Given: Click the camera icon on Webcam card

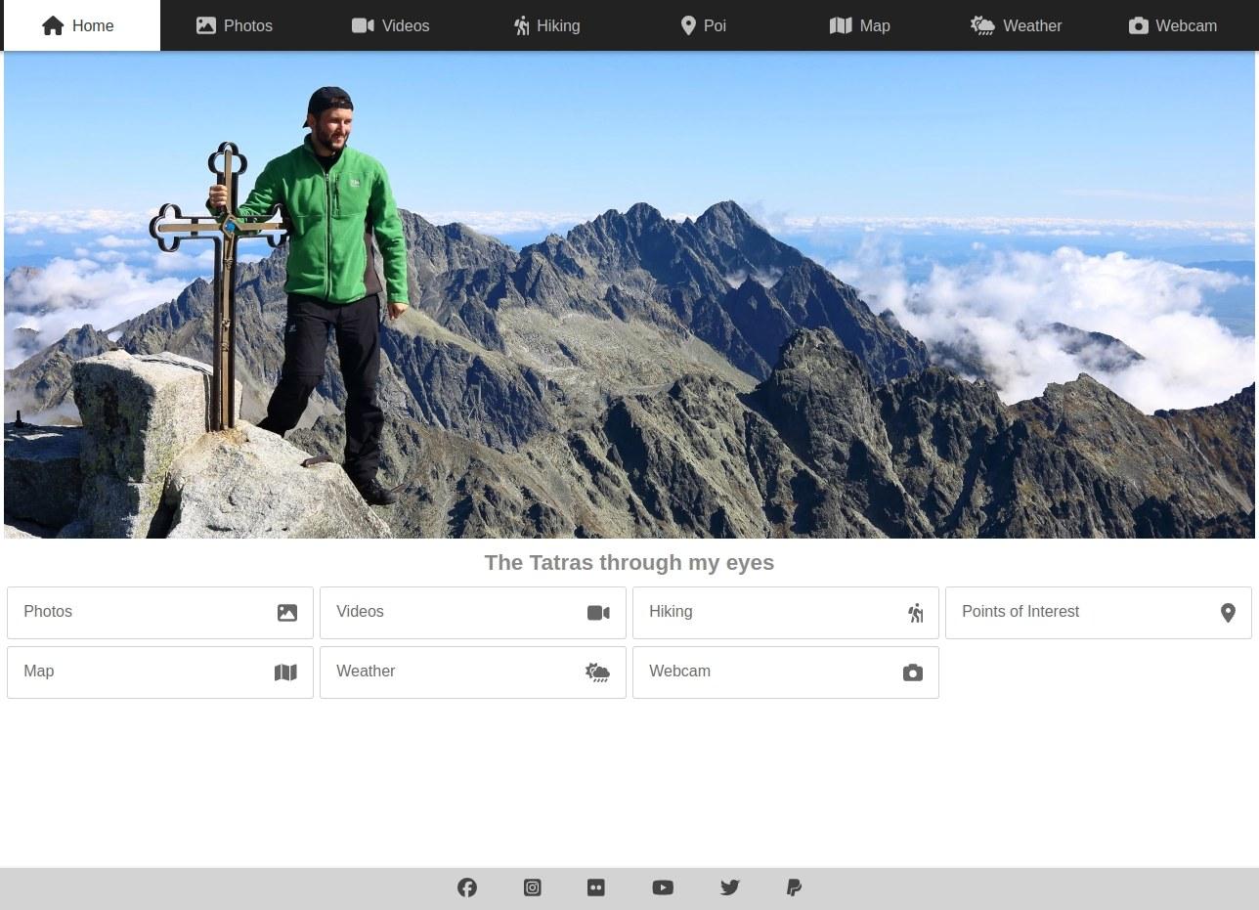Looking at the screenshot, I should [x=913, y=672].
